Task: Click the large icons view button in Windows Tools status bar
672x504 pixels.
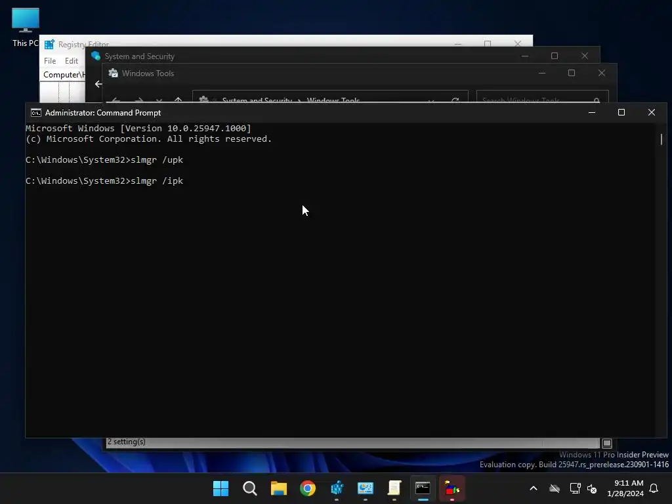Action: (607, 443)
